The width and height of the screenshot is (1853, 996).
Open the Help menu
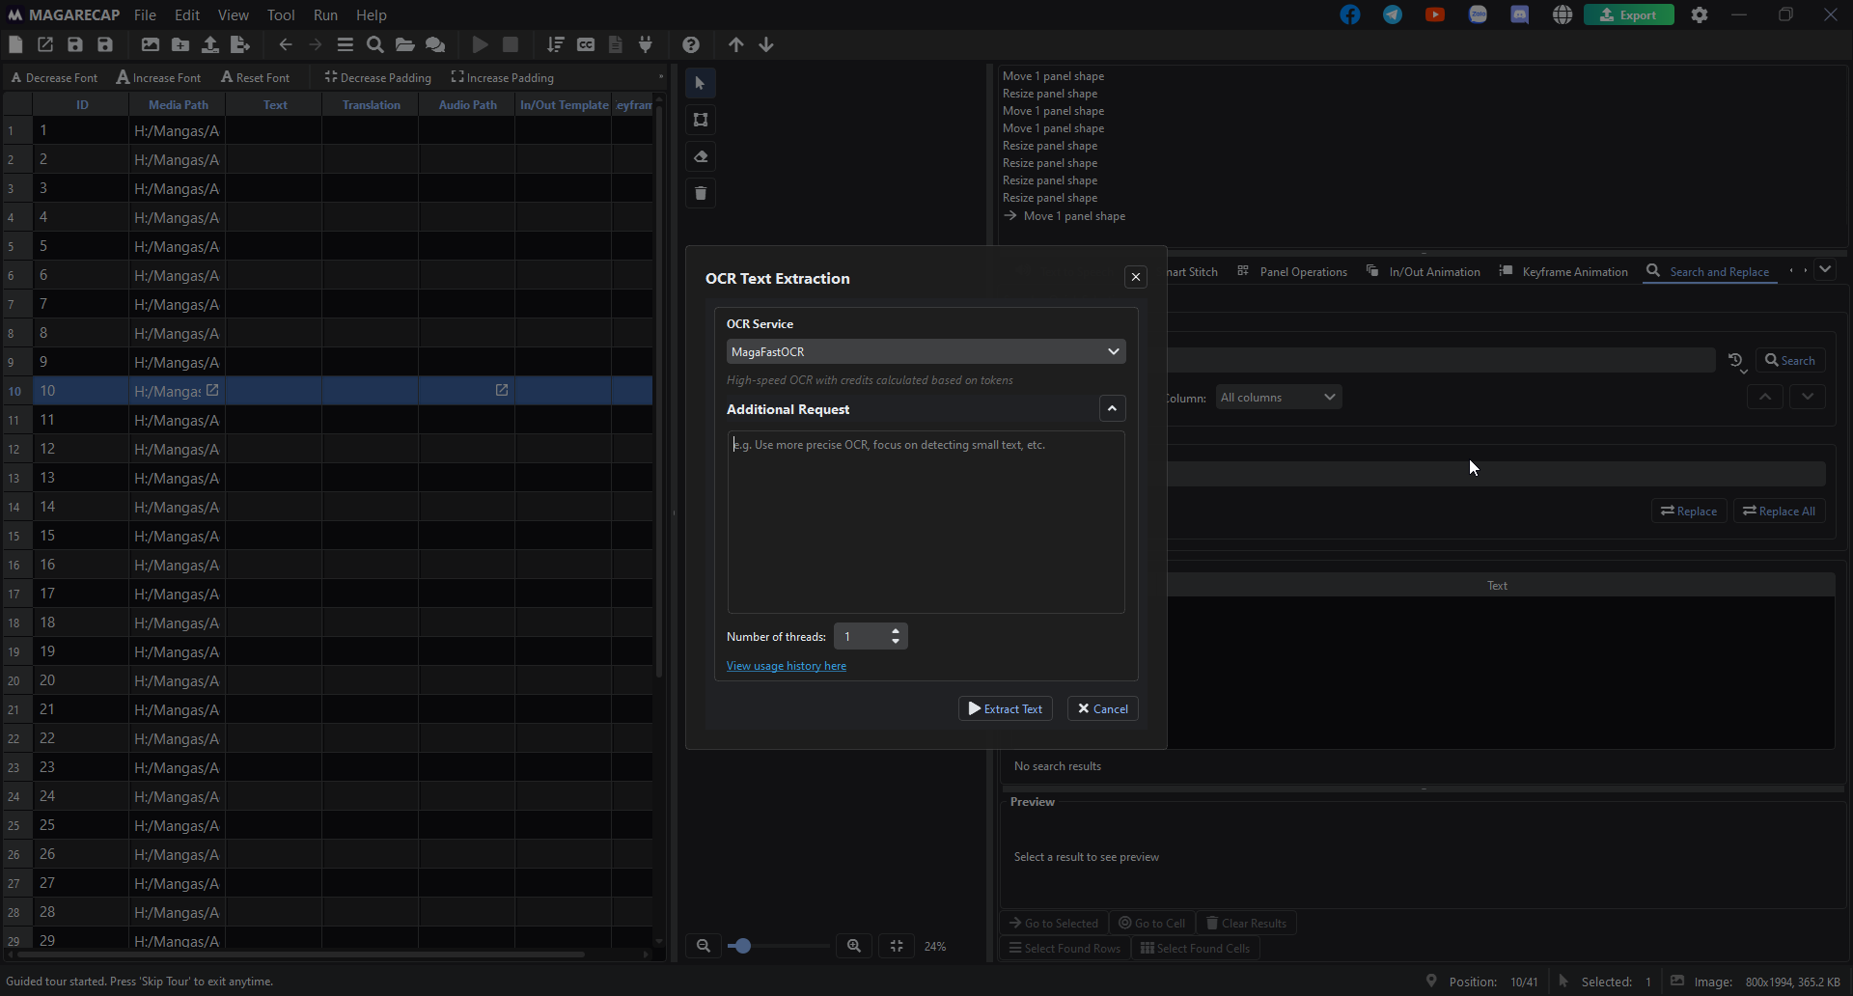tap(371, 14)
